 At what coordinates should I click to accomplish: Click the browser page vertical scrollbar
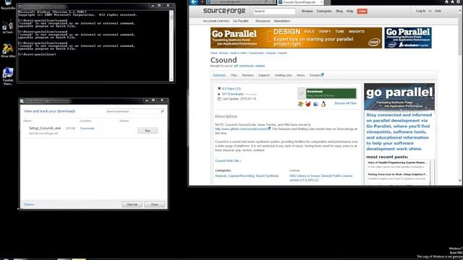[460, 95]
